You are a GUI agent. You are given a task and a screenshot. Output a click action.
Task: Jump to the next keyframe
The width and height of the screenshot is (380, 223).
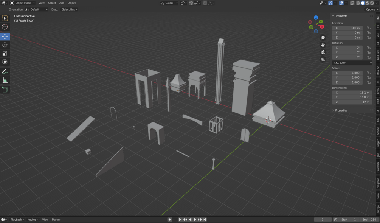200,220
